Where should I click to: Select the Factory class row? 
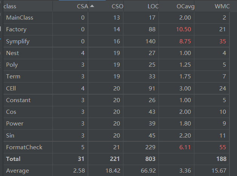point(16,29)
